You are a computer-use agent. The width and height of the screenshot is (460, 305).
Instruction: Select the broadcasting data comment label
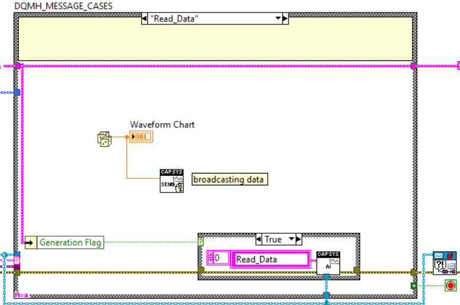[x=230, y=179]
